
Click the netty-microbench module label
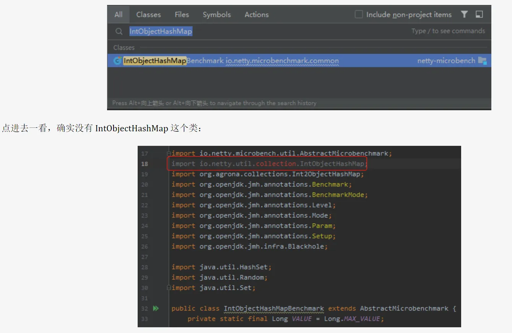446,60
